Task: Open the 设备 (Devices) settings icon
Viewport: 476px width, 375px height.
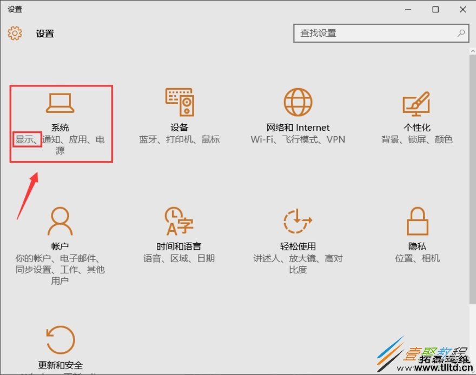Action: pos(178,103)
